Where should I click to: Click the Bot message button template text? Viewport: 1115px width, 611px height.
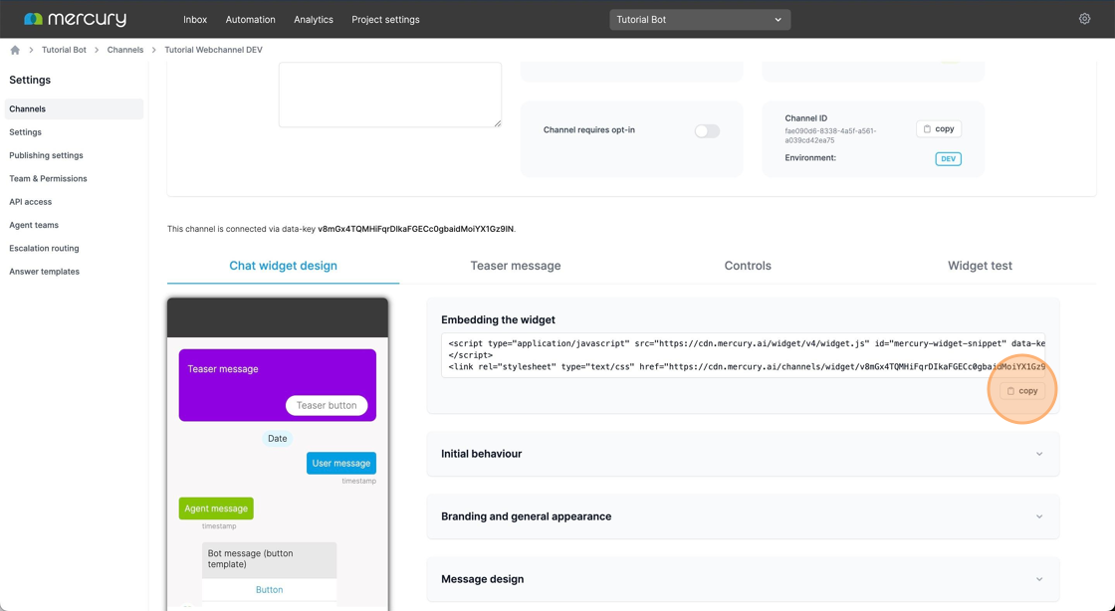[x=250, y=558]
